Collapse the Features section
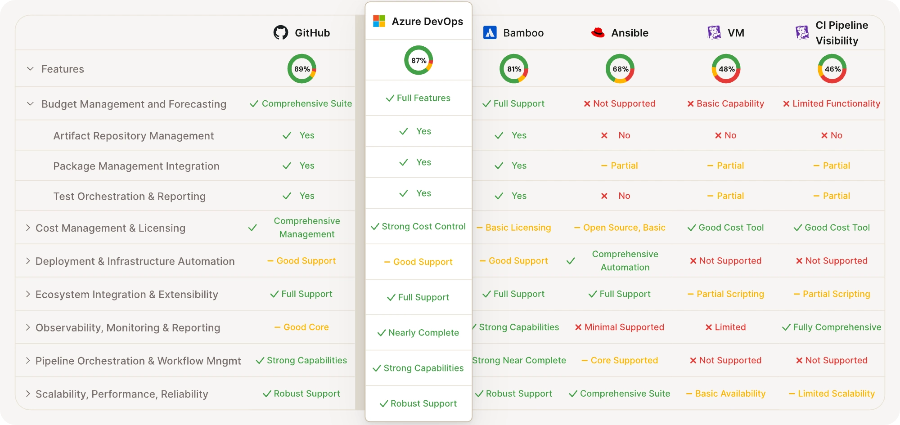The width and height of the screenshot is (900, 425). pos(30,69)
